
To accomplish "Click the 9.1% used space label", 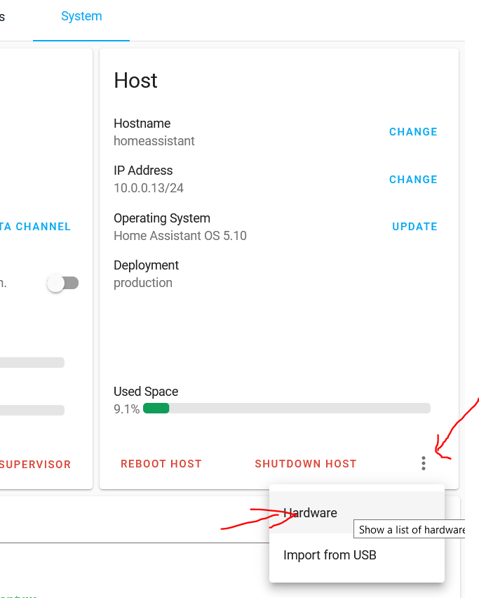I will [x=127, y=409].
